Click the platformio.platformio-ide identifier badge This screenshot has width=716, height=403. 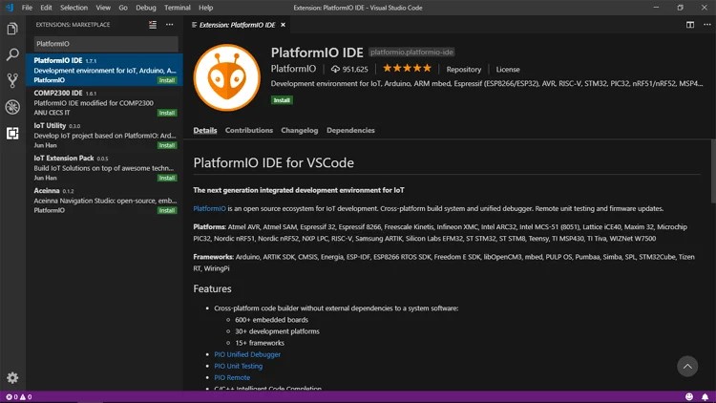click(x=411, y=53)
